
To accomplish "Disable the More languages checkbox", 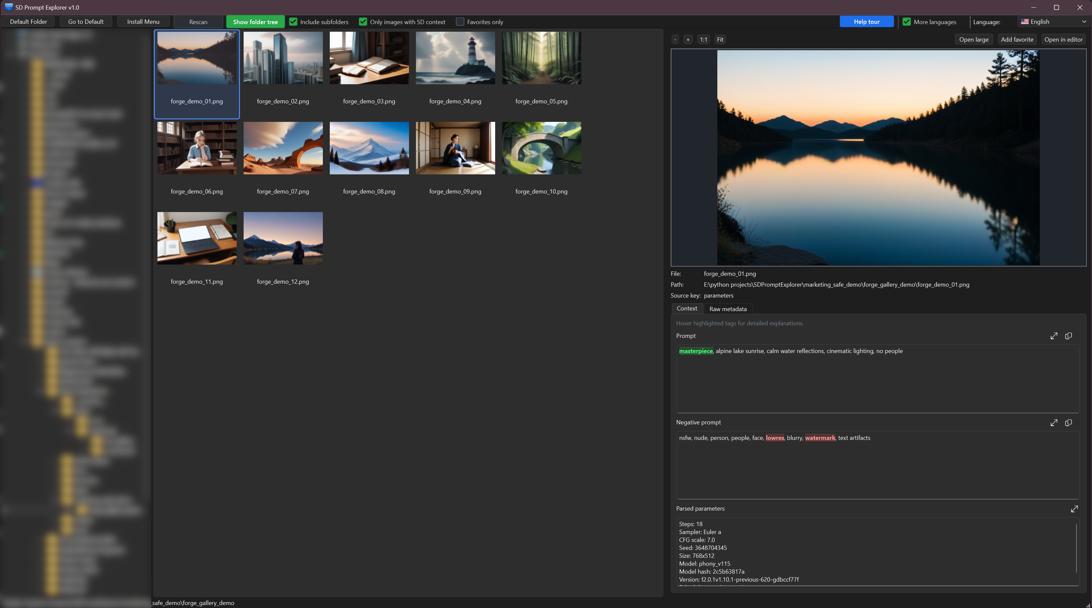I will (x=907, y=21).
